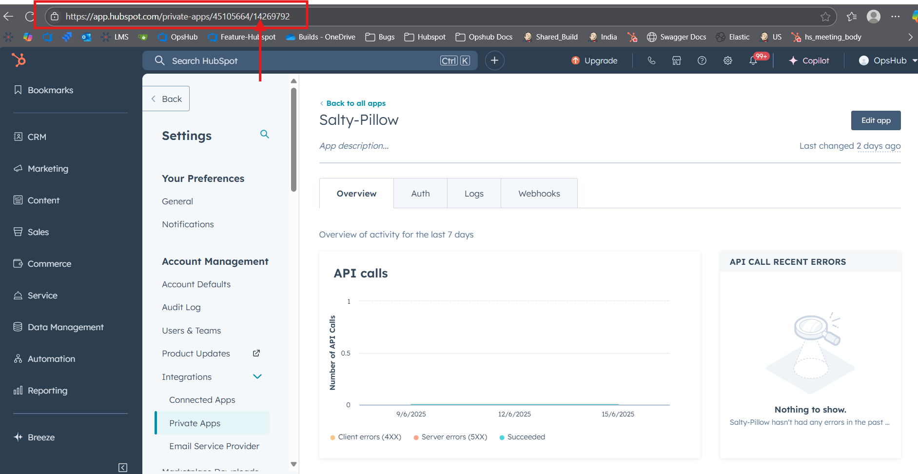The image size is (918, 474).
Task: Open the settings gear icon
Action: point(727,60)
